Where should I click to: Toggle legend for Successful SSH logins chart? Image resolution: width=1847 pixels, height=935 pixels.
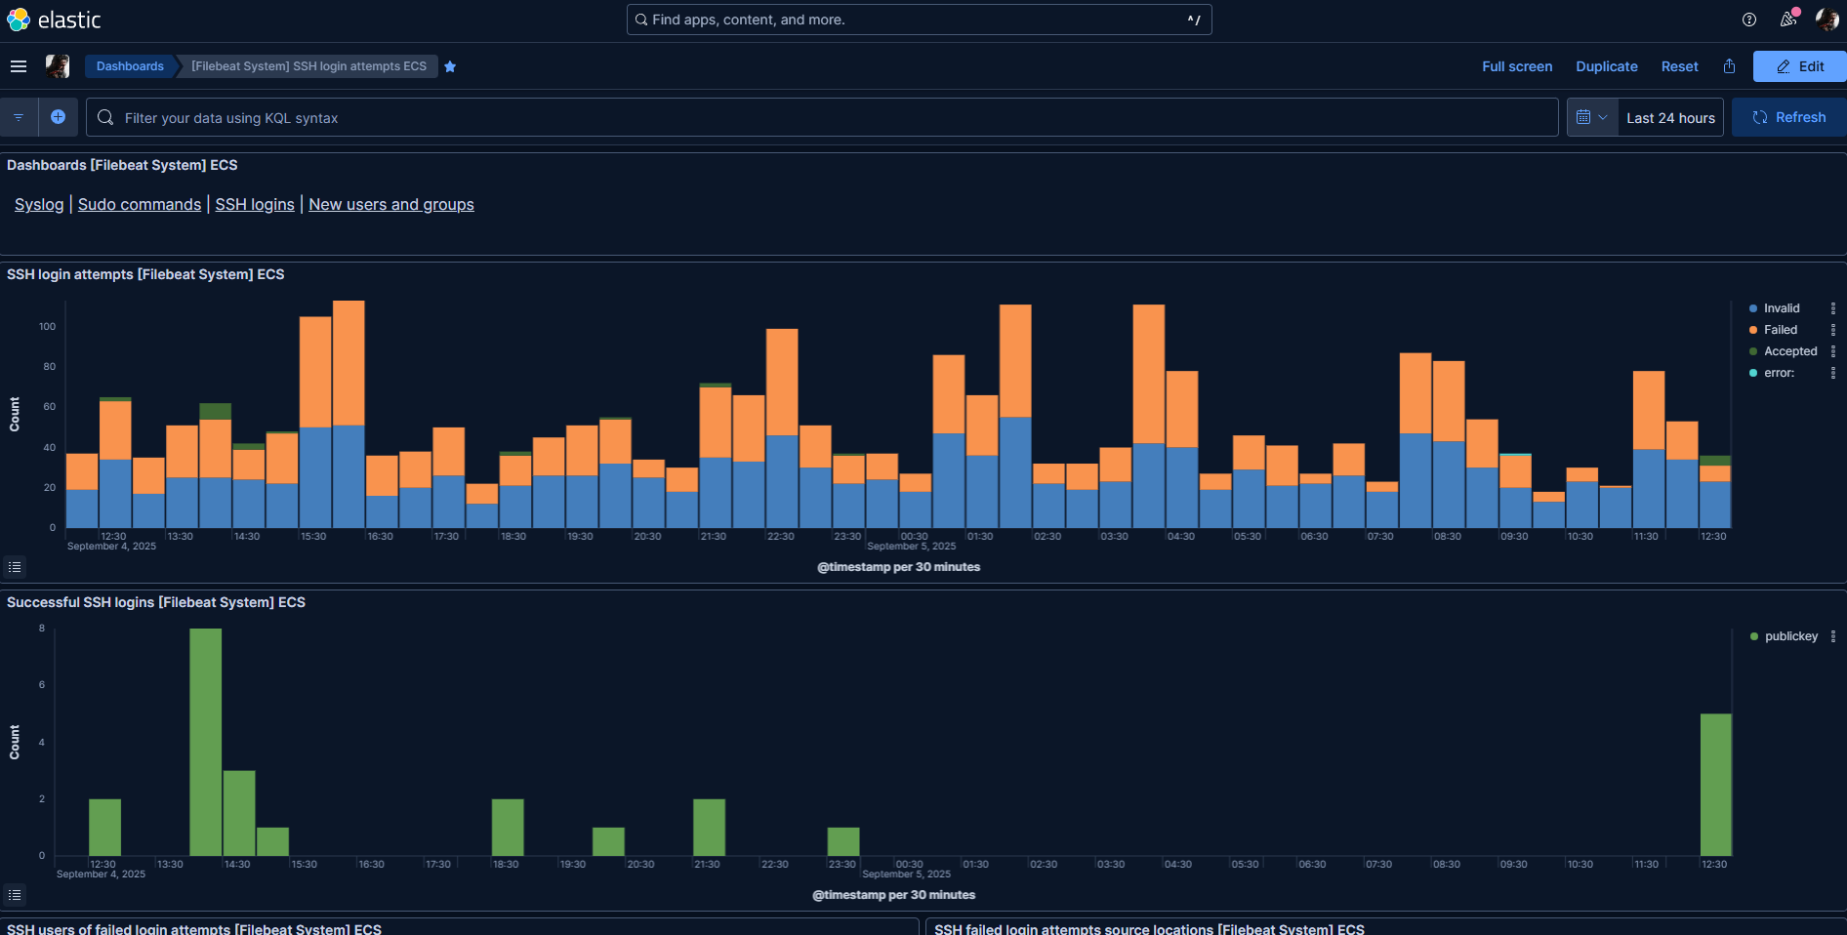coord(15,895)
